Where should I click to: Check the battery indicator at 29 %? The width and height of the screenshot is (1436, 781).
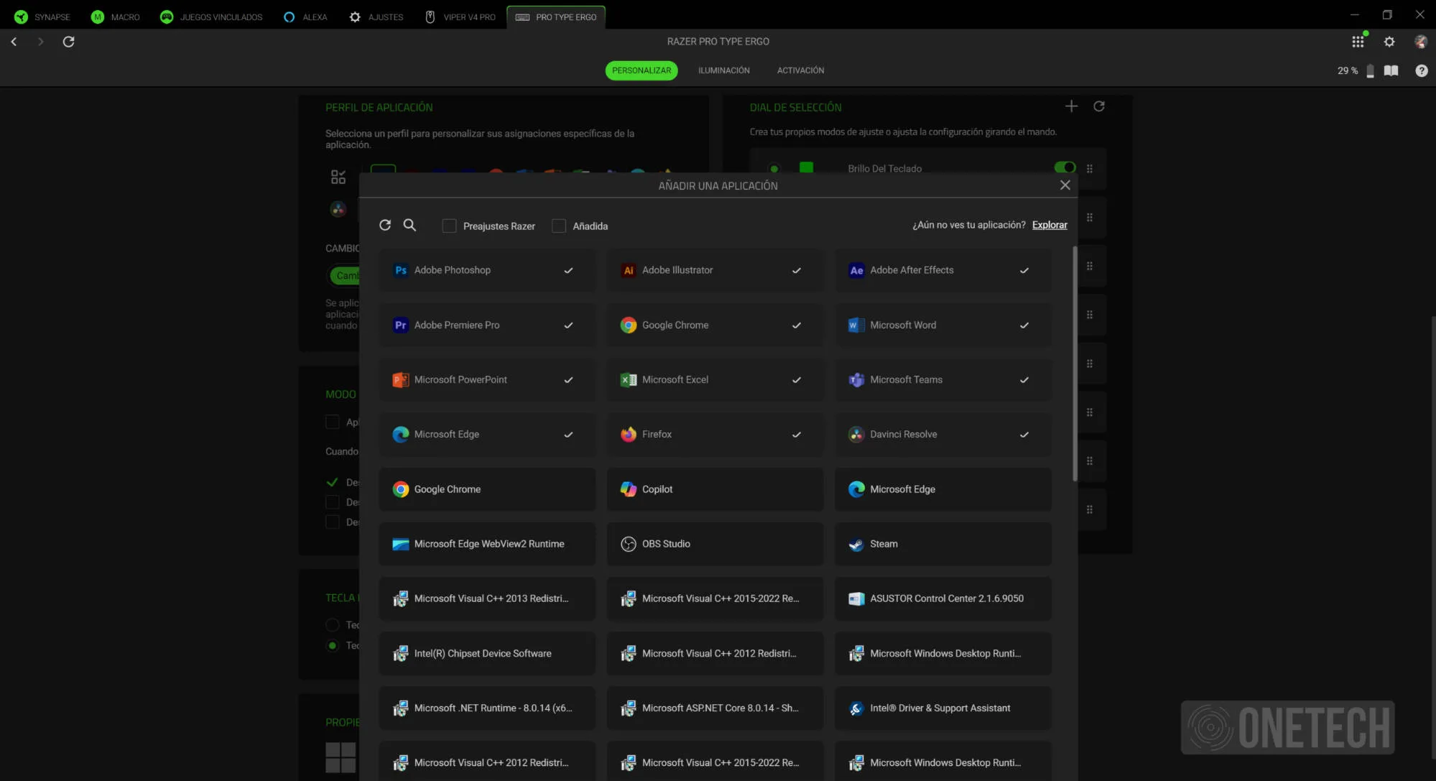click(1355, 70)
